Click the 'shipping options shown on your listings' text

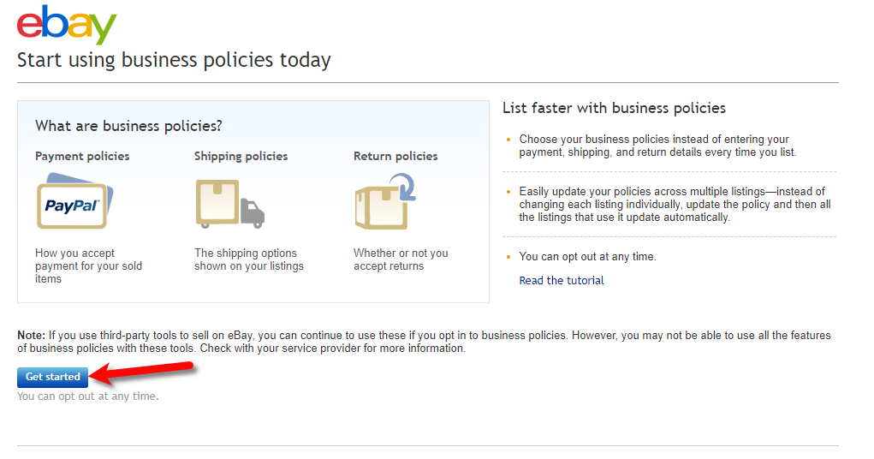click(x=248, y=259)
